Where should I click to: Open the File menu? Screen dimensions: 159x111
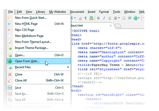pyautogui.click(x=11, y=12)
